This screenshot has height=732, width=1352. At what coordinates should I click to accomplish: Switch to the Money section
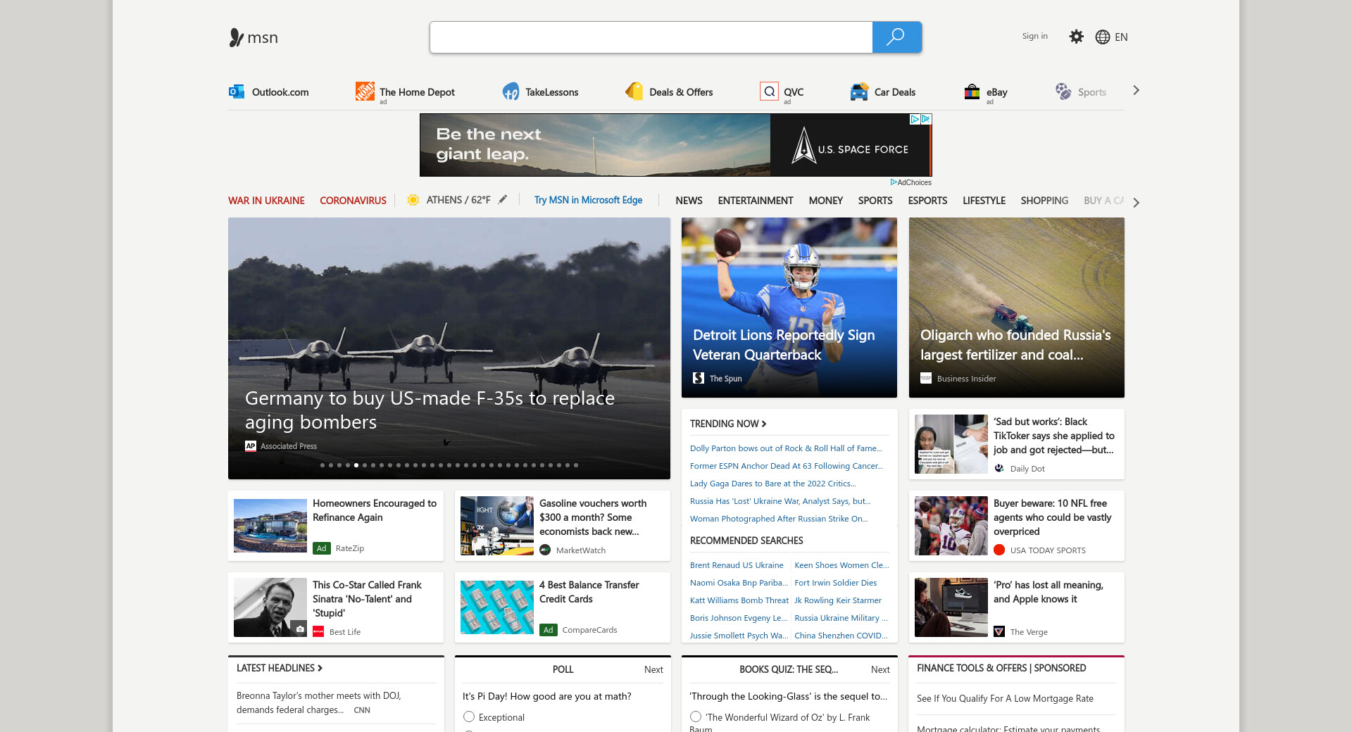coord(825,201)
